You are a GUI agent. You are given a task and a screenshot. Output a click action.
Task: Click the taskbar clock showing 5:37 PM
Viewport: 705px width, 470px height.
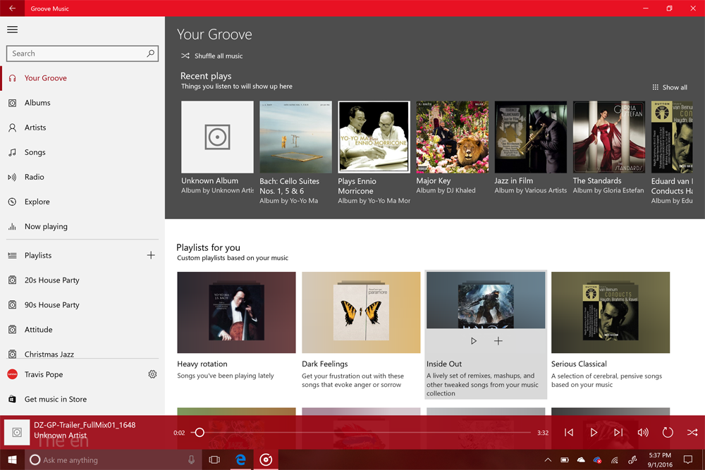[x=660, y=459]
